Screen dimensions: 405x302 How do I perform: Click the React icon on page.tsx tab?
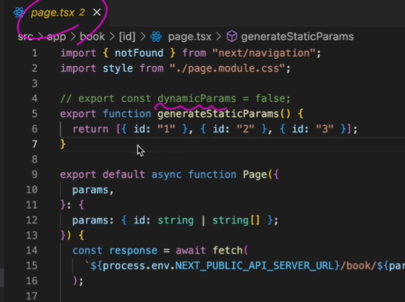(x=19, y=13)
